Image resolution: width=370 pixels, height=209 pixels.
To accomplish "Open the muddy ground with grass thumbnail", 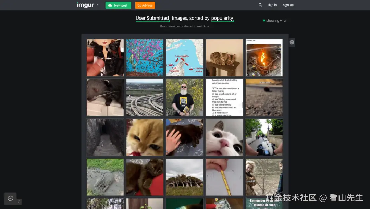I will coord(105,177).
